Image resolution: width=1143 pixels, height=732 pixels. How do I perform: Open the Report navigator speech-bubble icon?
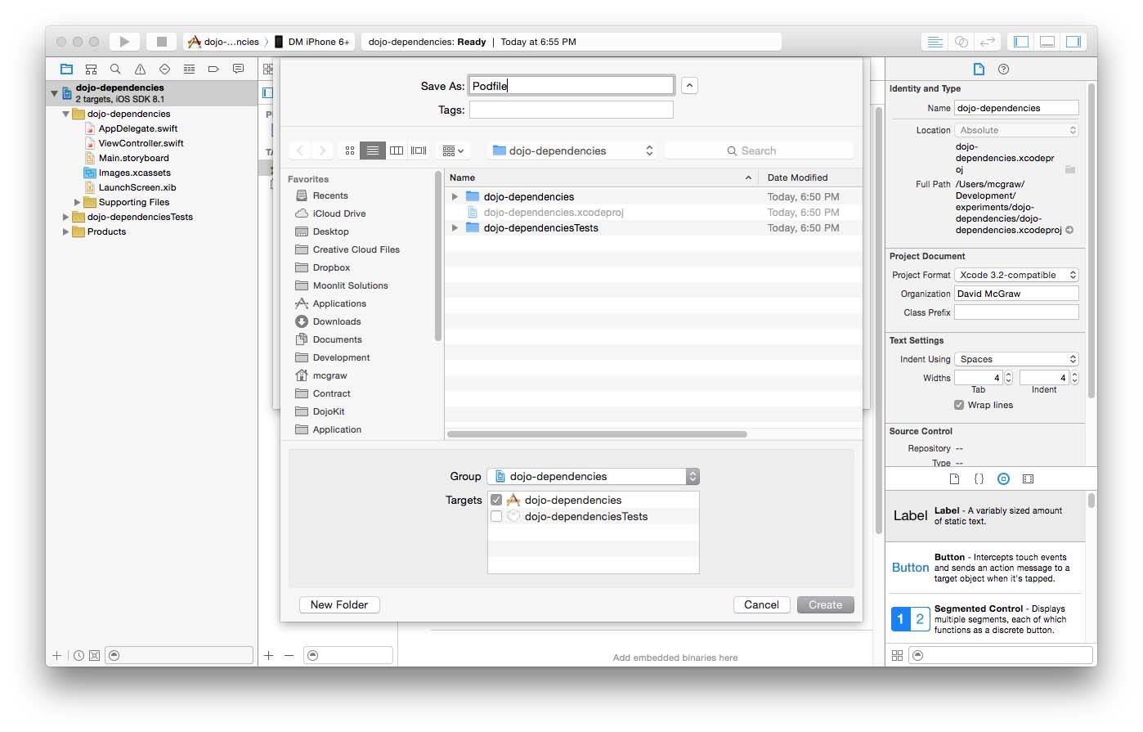(x=238, y=70)
